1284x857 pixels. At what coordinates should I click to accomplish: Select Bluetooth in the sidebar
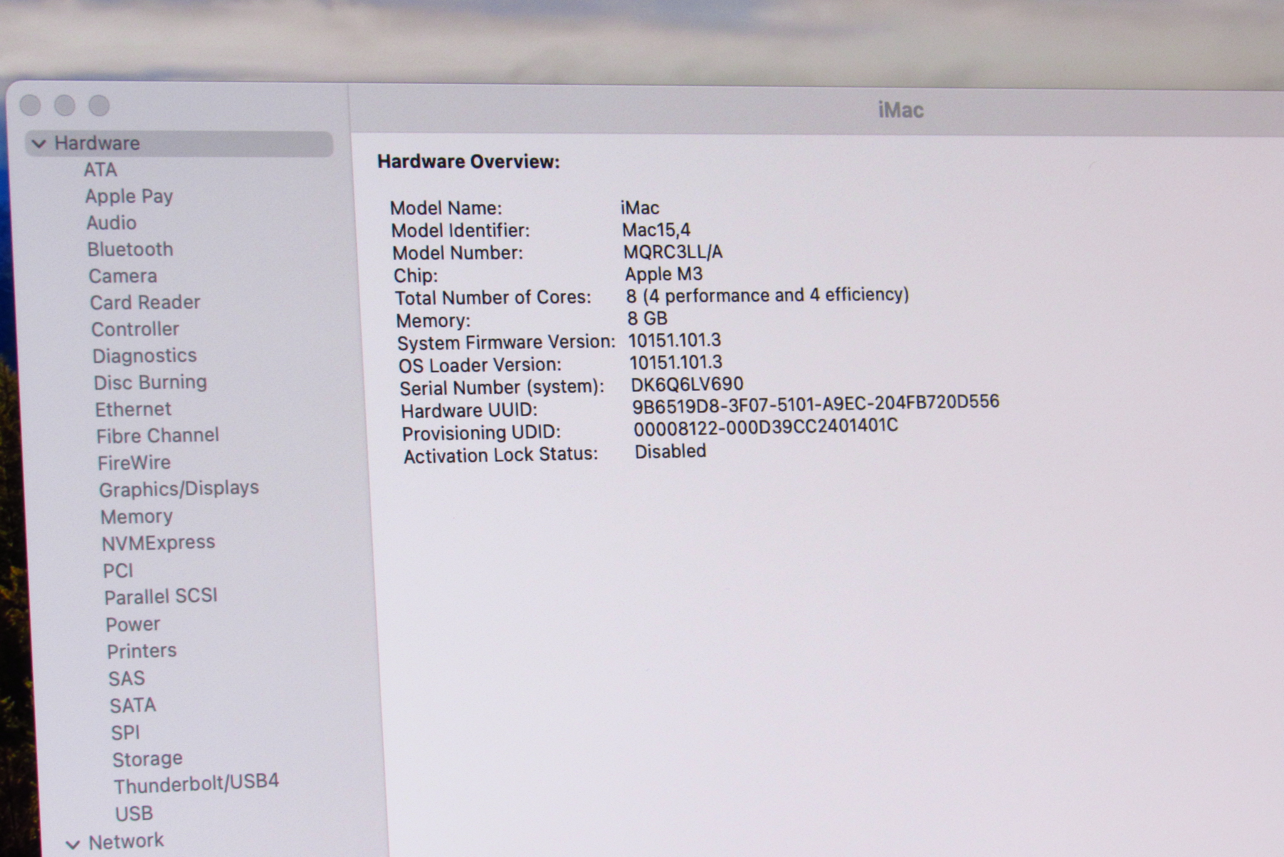(x=130, y=249)
